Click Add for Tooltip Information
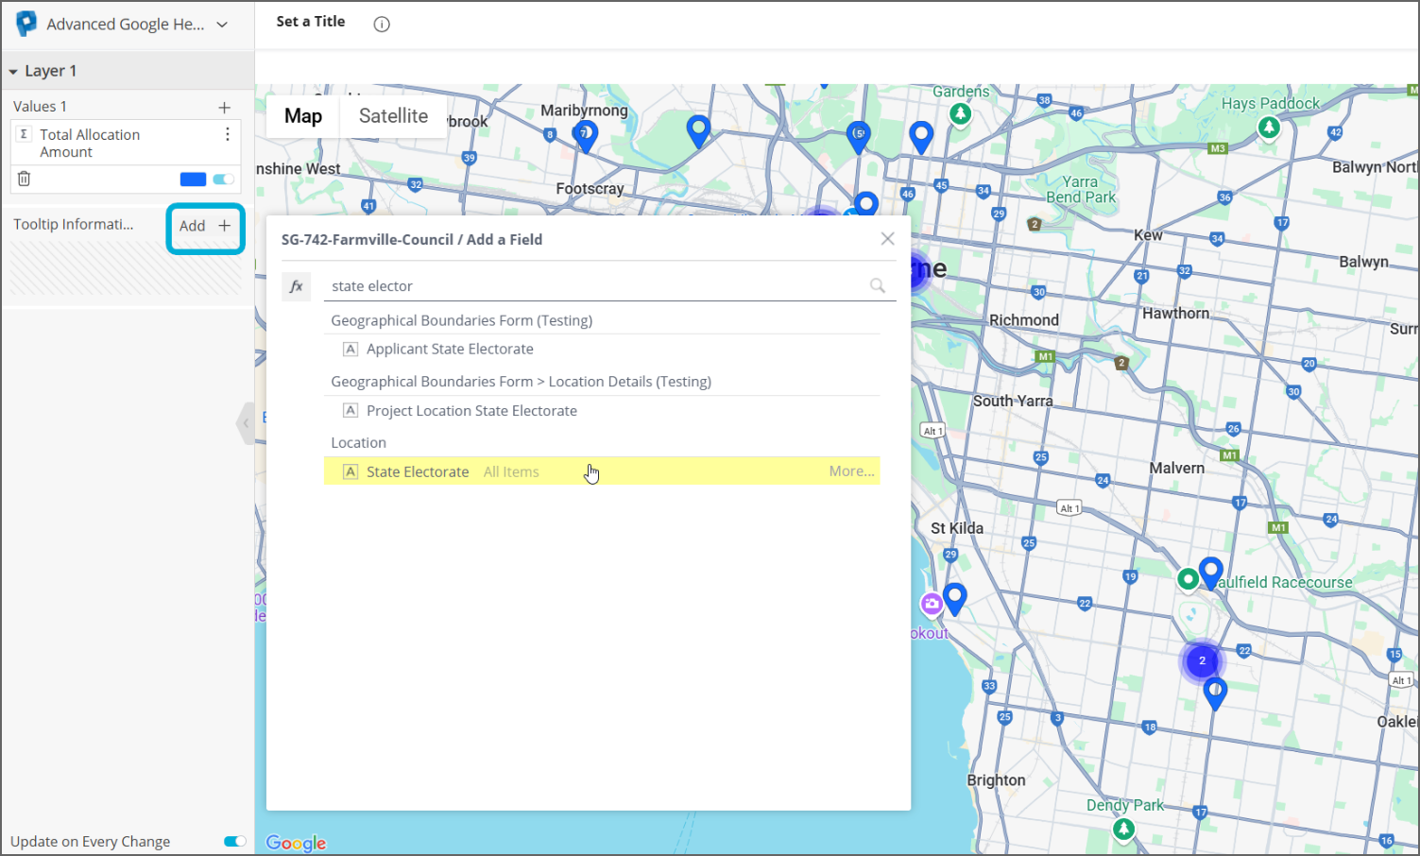 pyautogui.click(x=205, y=226)
